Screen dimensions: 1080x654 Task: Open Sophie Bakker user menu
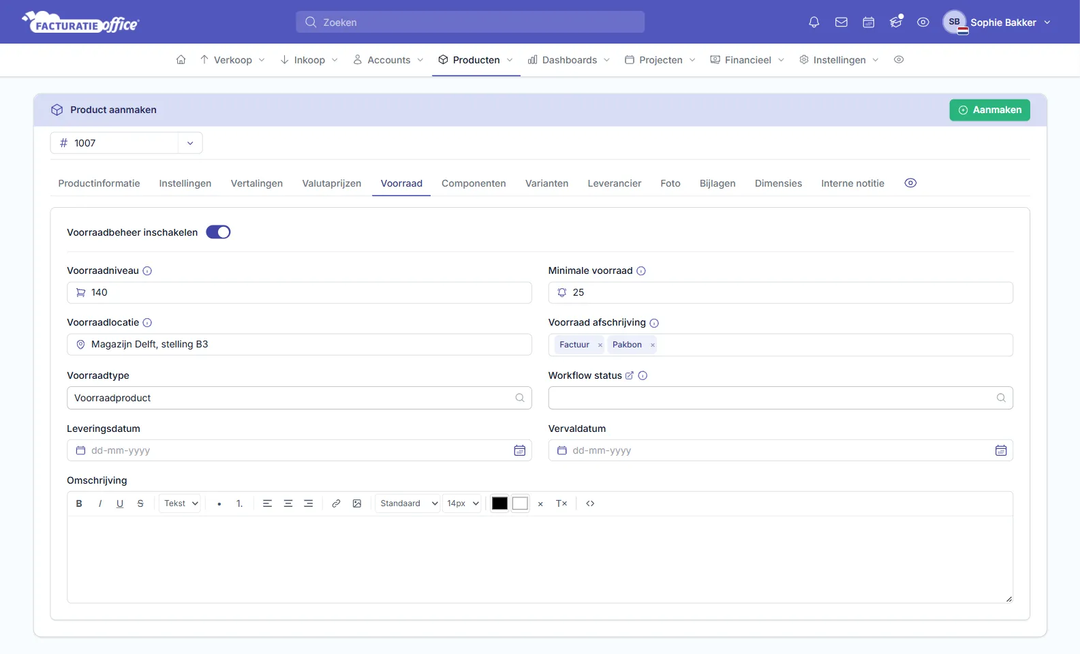point(997,22)
